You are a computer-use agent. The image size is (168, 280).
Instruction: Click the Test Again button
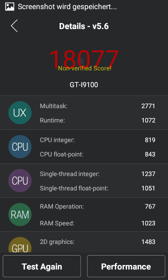coord(42,266)
